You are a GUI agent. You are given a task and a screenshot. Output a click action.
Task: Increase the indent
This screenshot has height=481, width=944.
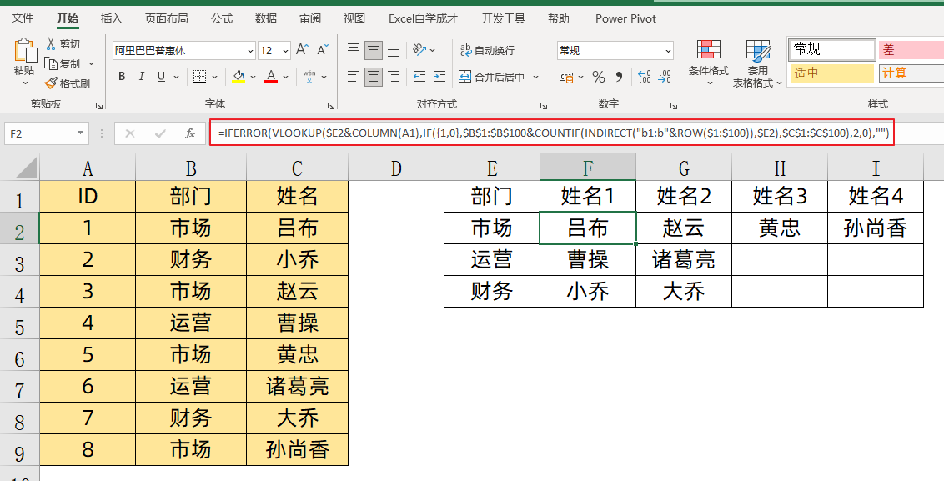[x=439, y=77]
